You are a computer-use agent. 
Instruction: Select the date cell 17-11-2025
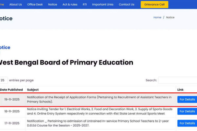click(12, 123)
